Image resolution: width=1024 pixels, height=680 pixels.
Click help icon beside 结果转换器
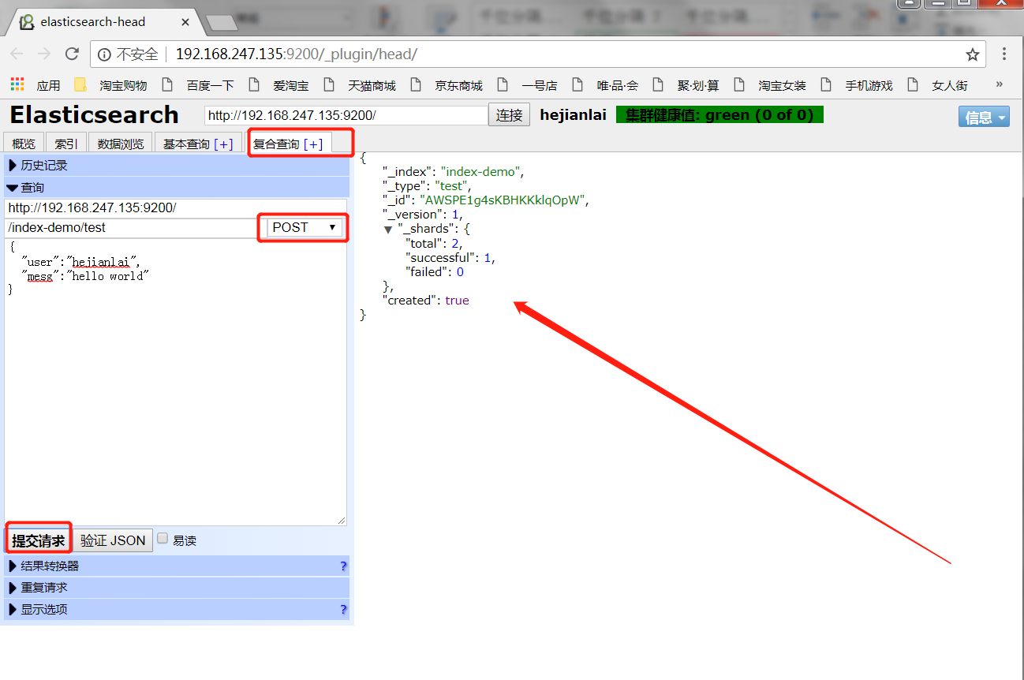pyautogui.click(x=343, y=566)
